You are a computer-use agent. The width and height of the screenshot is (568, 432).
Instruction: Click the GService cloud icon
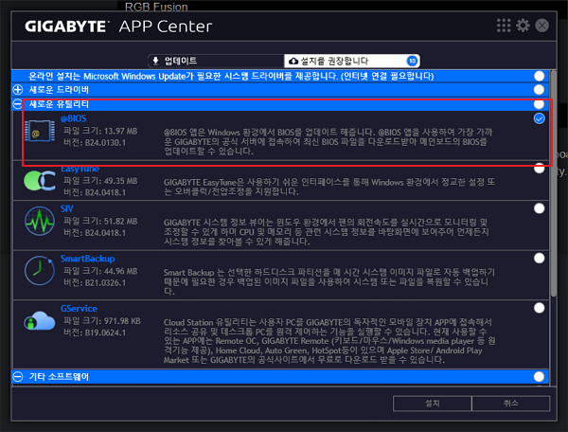click(40, 321)
